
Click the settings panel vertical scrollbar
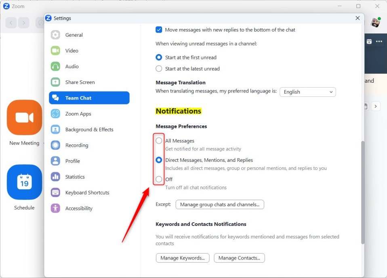tap(363, 192)
